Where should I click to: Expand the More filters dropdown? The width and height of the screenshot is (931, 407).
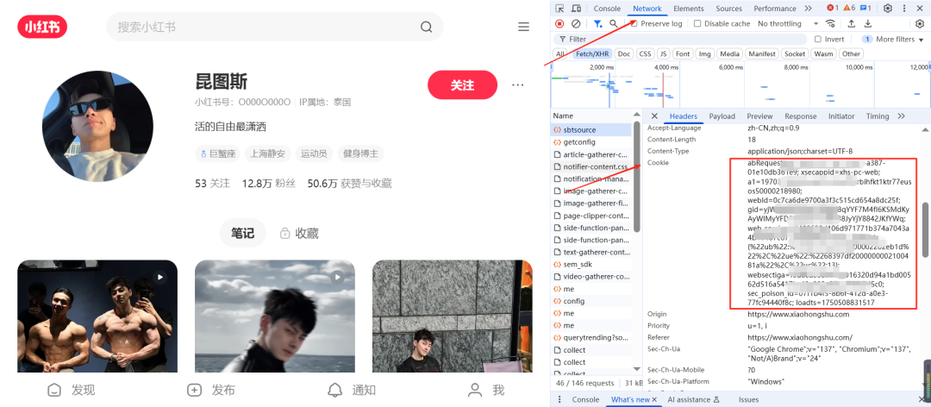click(x=894, y=39)
